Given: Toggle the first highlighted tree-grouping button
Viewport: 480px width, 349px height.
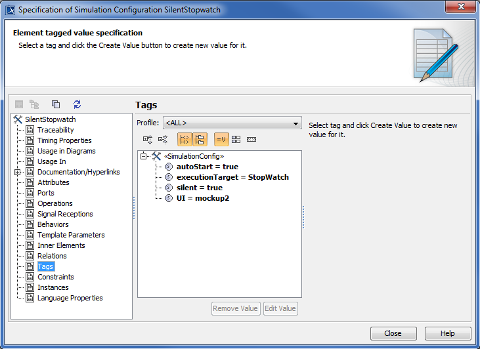Looking at the screenshot, I should pos(185,139).
